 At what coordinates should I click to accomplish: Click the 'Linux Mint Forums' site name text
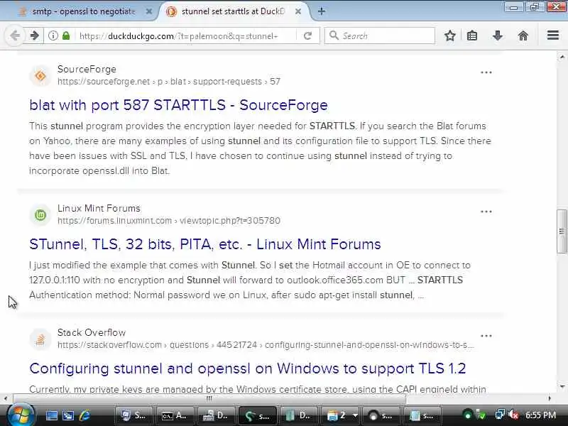pyautogui.click(x=99, y=208)
